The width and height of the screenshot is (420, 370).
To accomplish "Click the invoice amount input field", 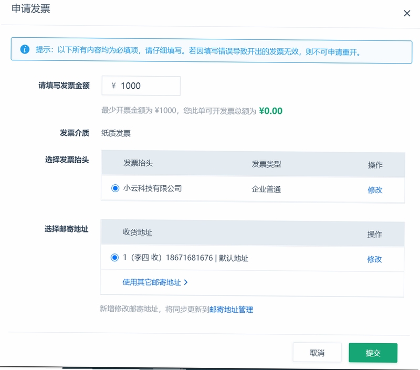I will (x=141, y=86).
